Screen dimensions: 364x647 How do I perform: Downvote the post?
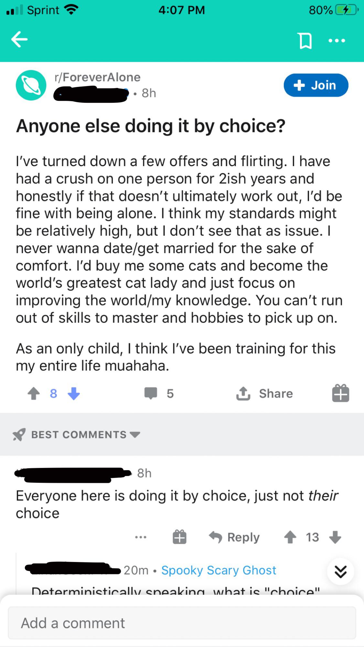coord(74,394)
